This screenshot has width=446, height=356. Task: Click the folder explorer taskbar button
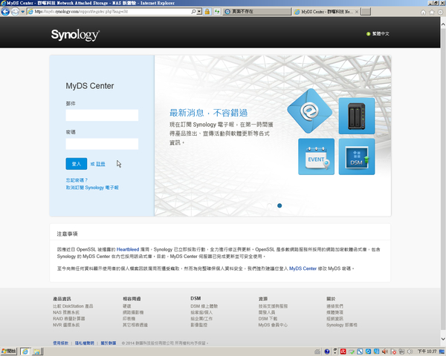(x=37, y=352)
